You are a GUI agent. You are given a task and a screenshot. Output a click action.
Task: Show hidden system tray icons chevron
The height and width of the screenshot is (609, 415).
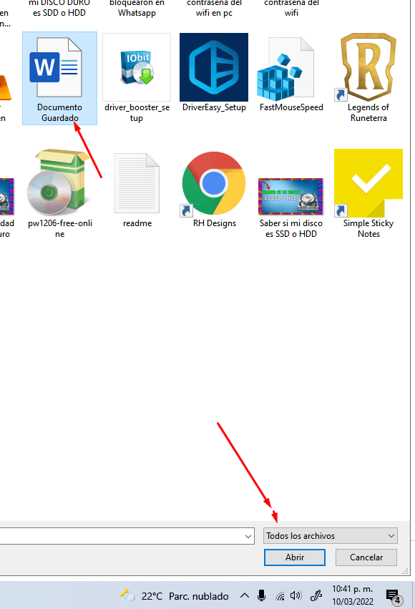(x=245, y=595)
